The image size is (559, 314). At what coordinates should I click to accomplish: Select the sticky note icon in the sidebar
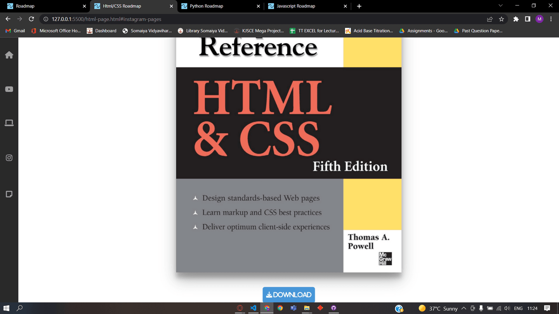click(9, 194)
